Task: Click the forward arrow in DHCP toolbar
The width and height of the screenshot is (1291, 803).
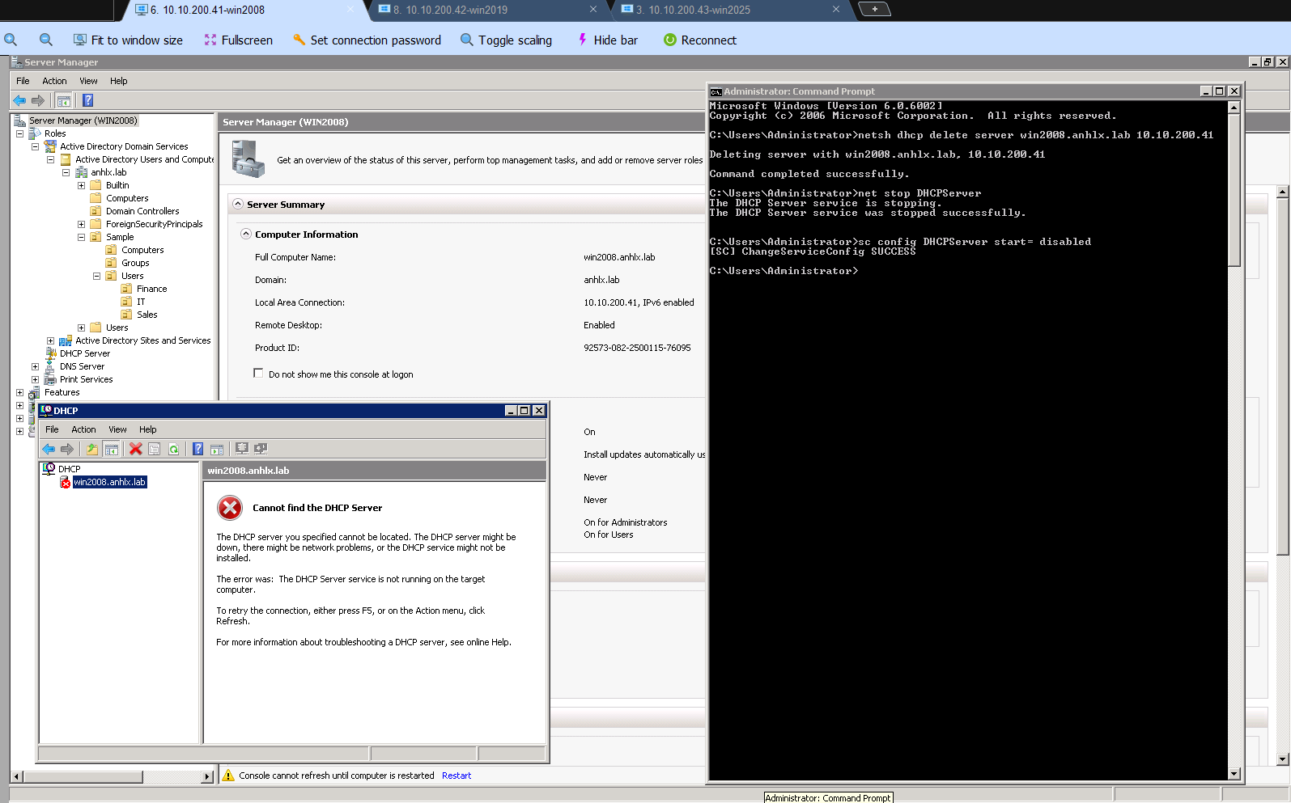Action: [x=67, y=449]
